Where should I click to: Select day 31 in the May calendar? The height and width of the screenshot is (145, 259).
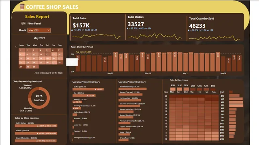pyautogui.click(x=35, y=67)
